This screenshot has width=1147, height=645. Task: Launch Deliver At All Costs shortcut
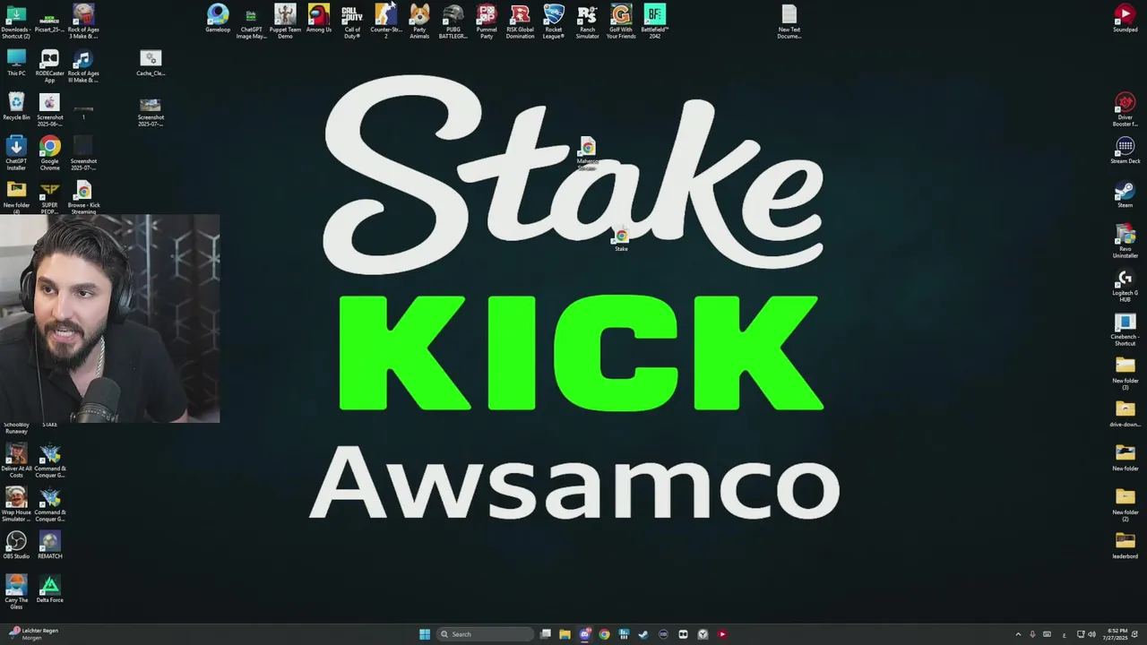(16, 460)
